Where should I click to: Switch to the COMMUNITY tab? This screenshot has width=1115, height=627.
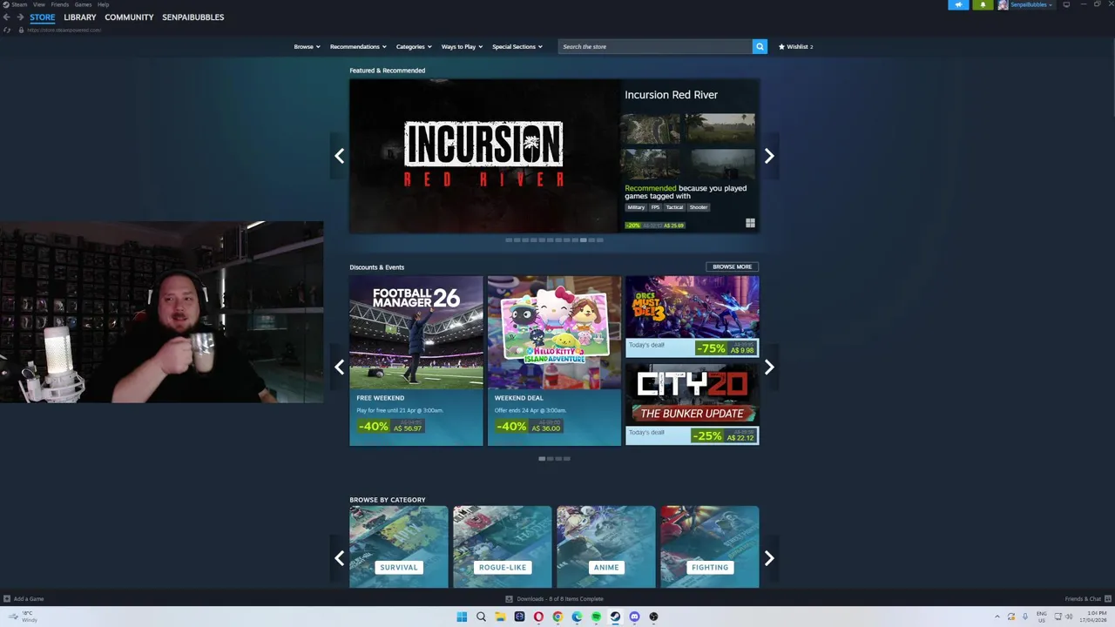click(x=129, y=17)
